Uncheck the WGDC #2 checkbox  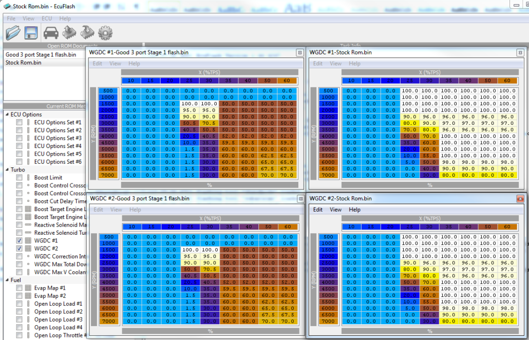[19, 249]
